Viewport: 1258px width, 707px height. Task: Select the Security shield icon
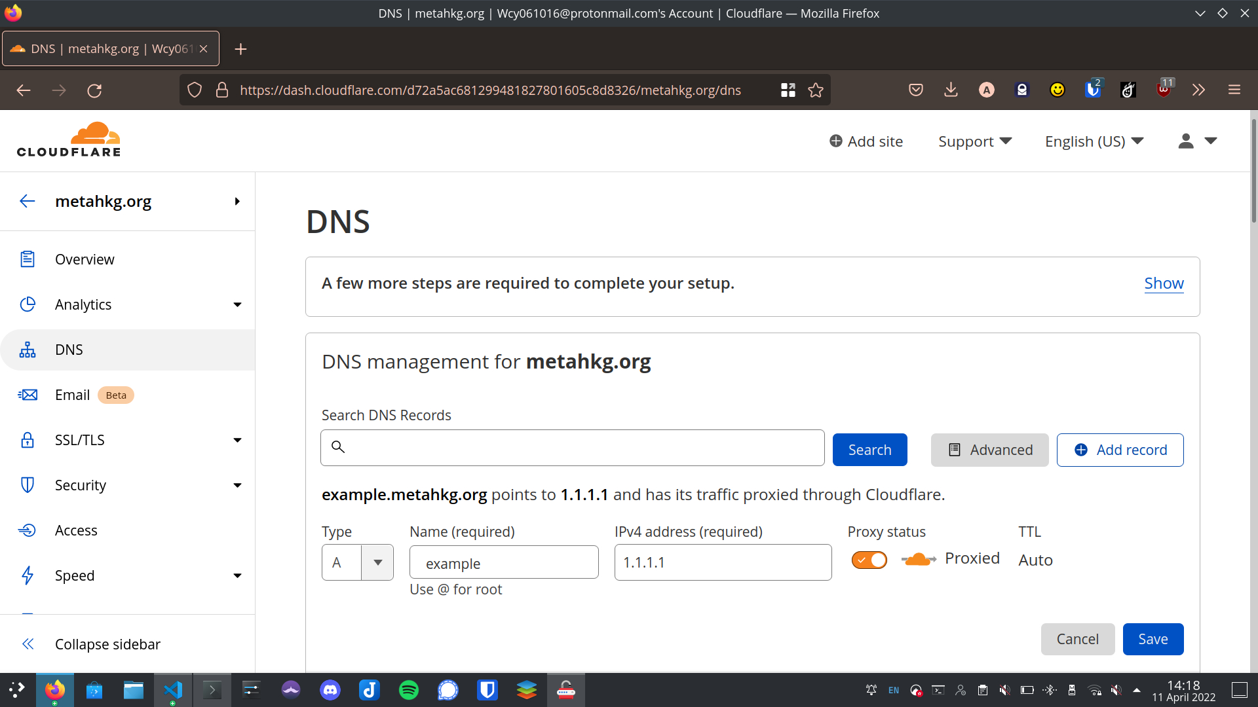click(x=28, y=484)
